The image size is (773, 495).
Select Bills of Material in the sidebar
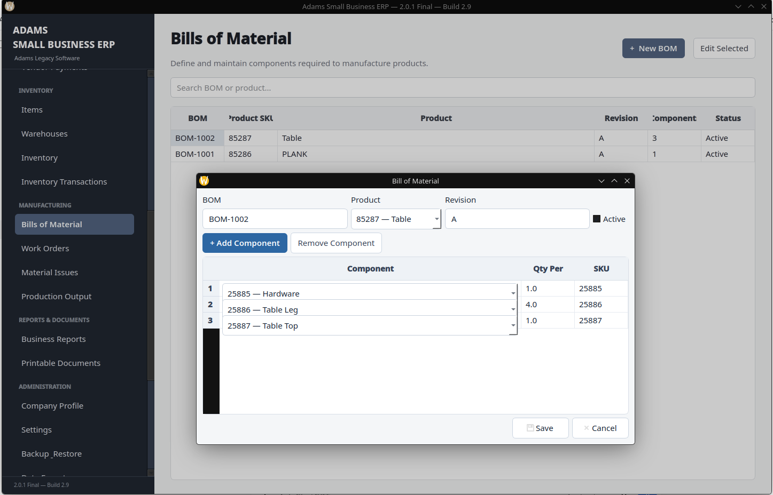tap(74, 225)
